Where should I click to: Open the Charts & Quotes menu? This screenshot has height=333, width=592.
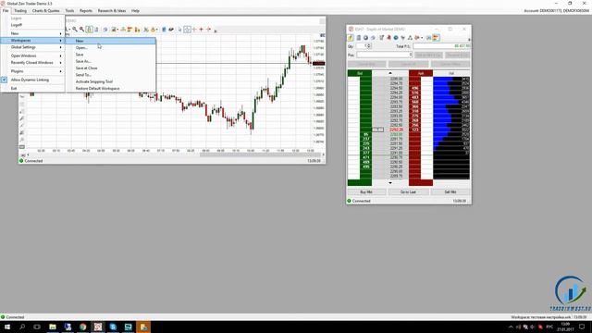[45, 11]
